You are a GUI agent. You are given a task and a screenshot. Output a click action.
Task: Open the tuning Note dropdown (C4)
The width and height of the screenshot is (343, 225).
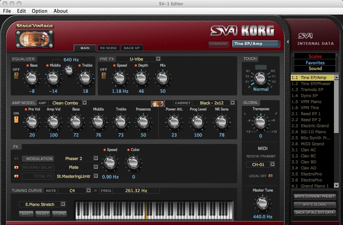point(88,191)
